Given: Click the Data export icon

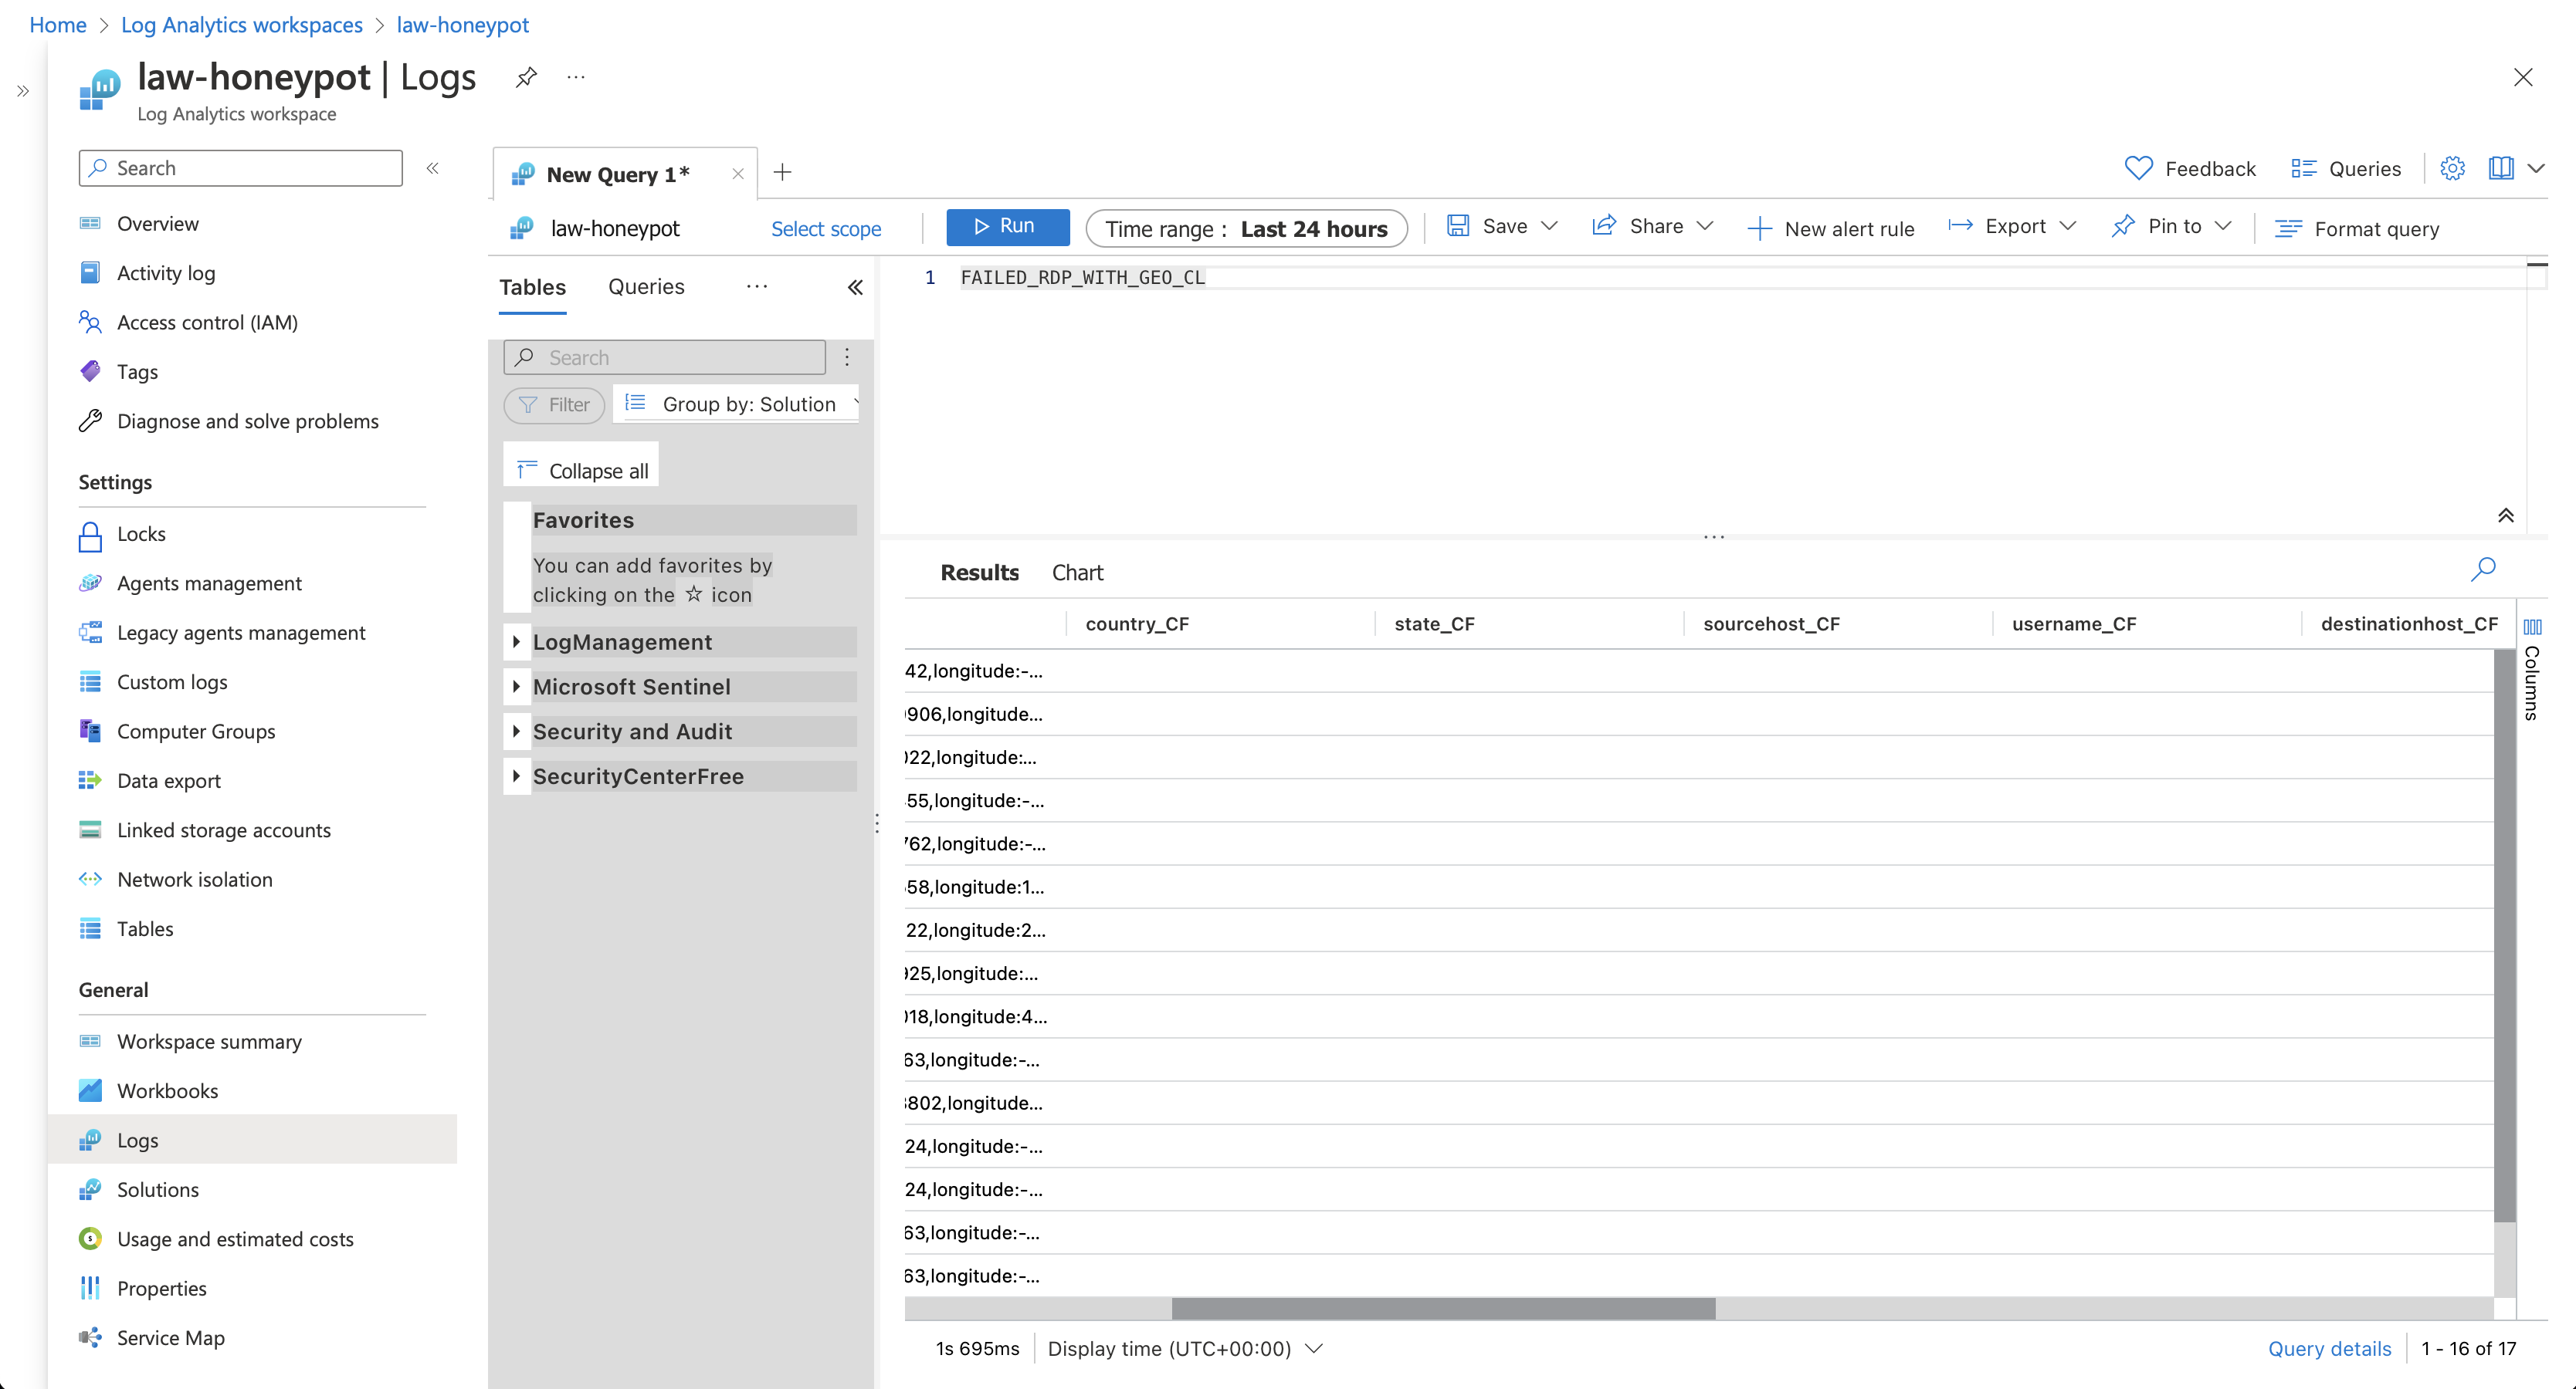Looking at the screenshot, I should pyautogui.click(x=90, y=780).
